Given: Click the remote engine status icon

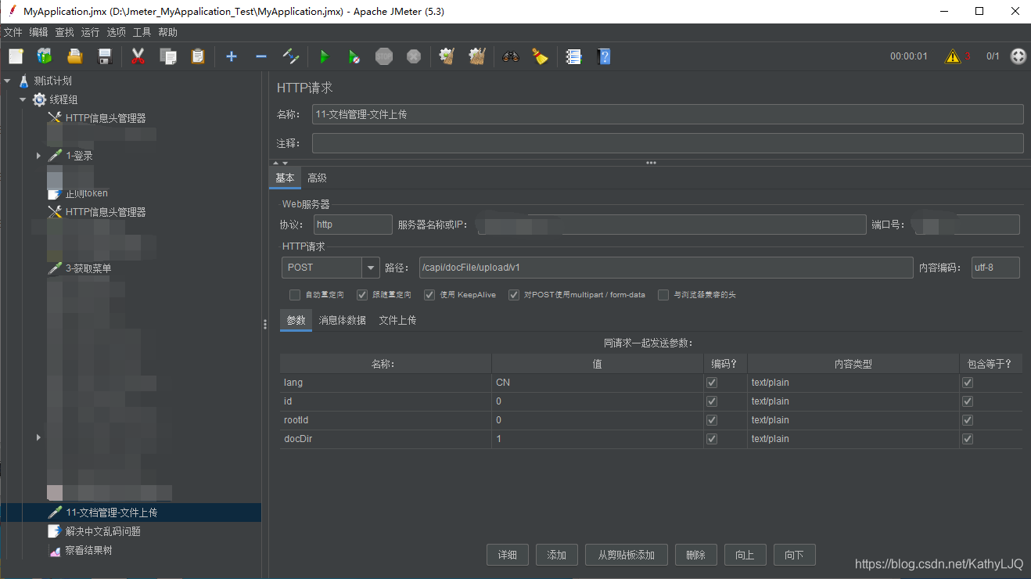Looking at the screenshot, I should [1018, 56].
